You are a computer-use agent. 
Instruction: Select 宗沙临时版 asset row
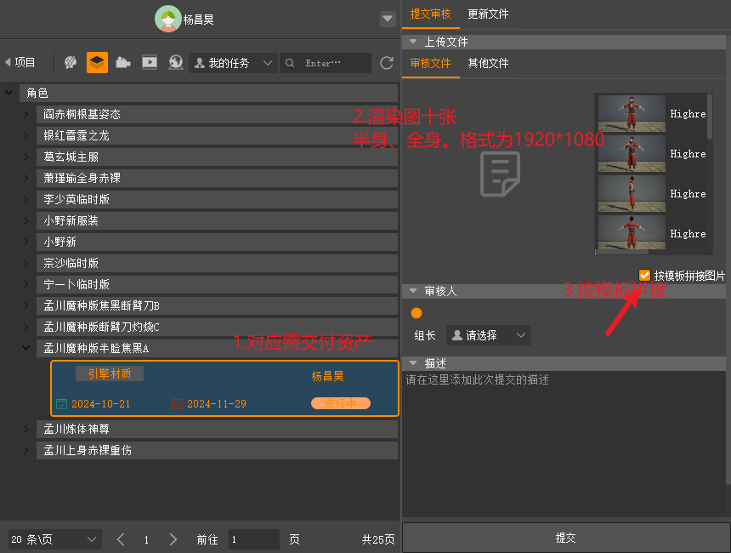[217, 263]
